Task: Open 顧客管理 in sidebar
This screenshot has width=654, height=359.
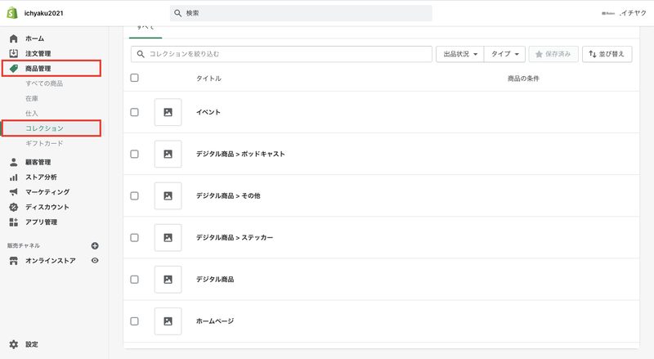Action: [38, 162]
